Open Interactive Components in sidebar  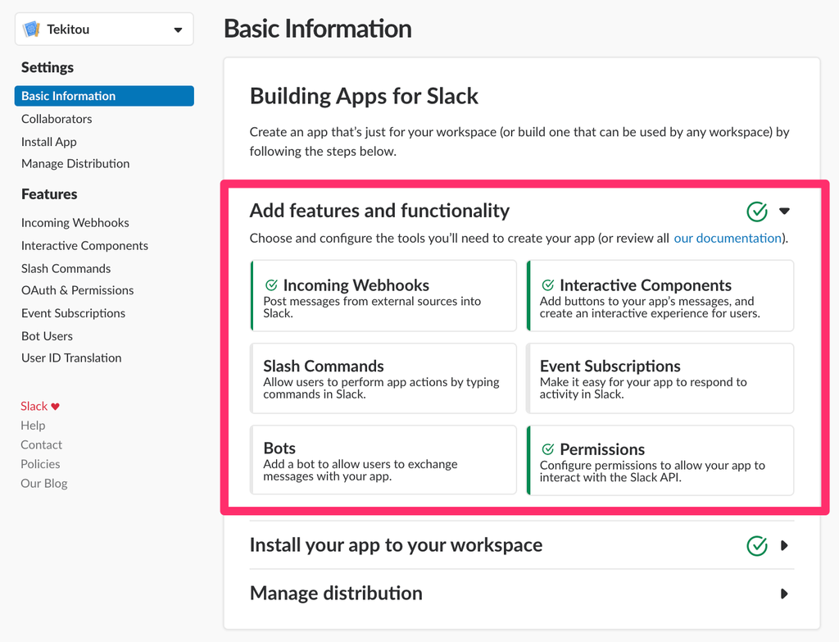[x=84, y=246]
